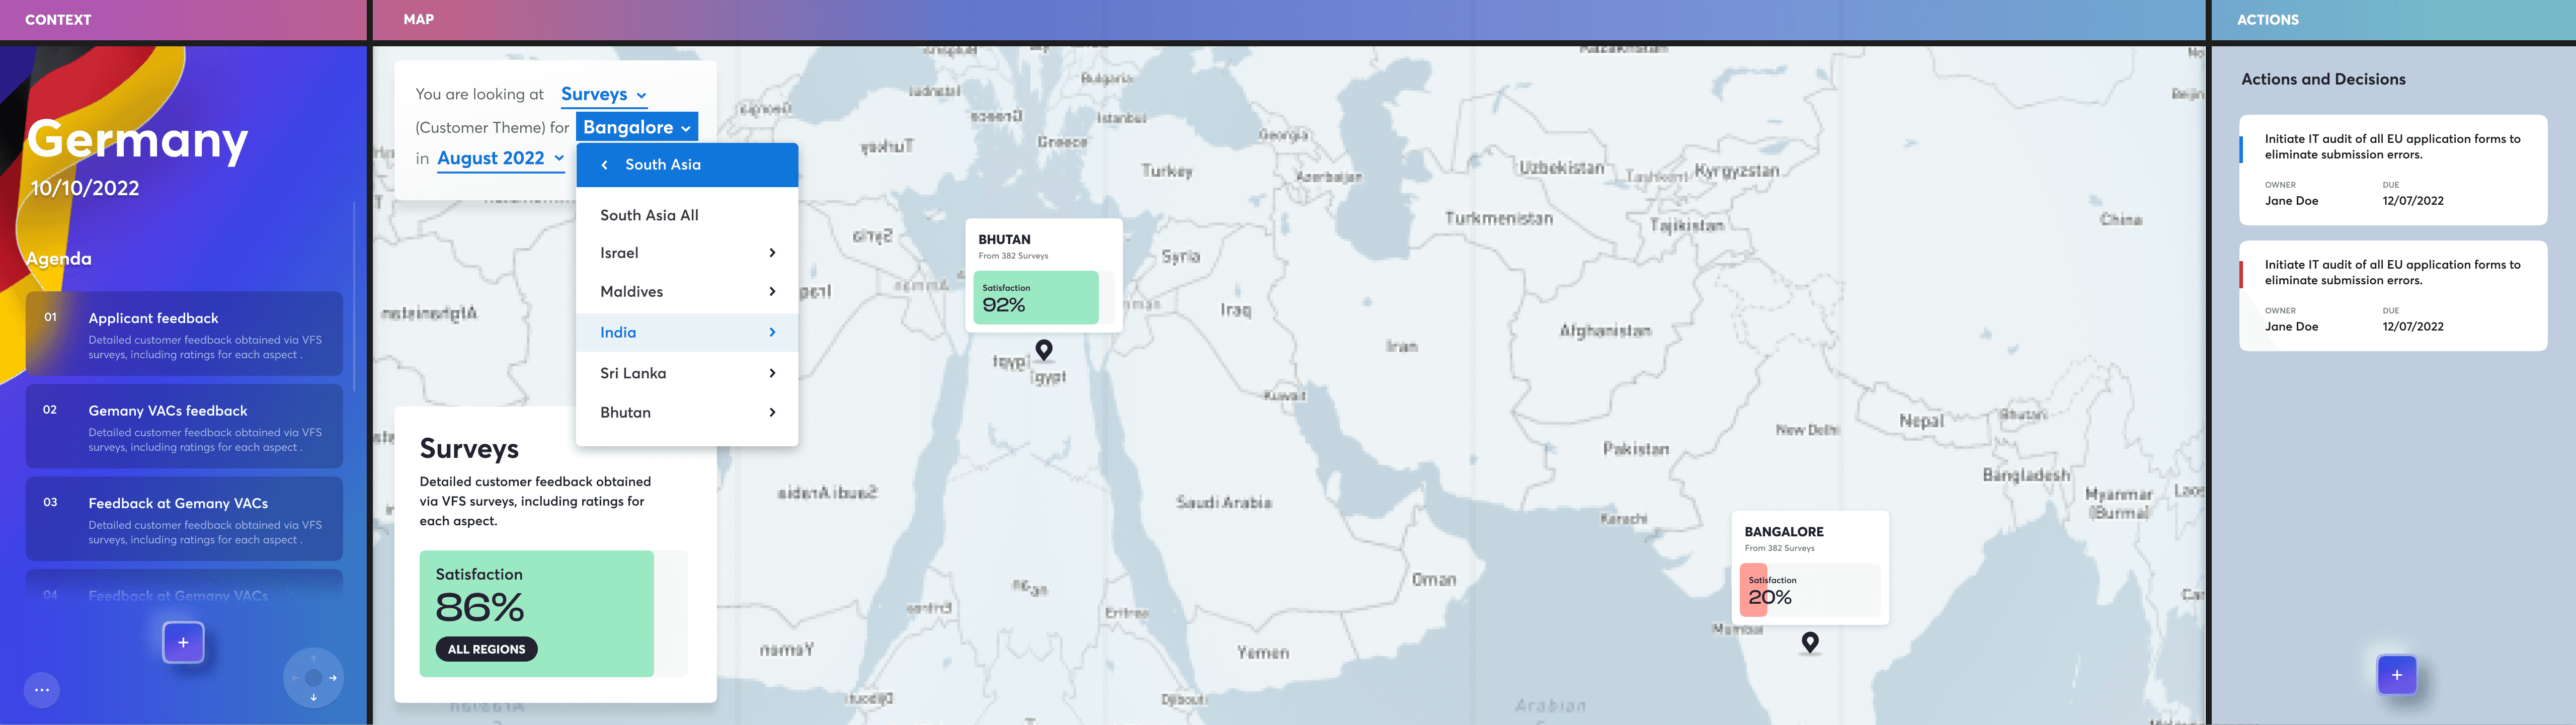Open the August 2022 date dropdown
Image resolution: width=2576 pixels, height=725 pixels.
coord(501,158)
